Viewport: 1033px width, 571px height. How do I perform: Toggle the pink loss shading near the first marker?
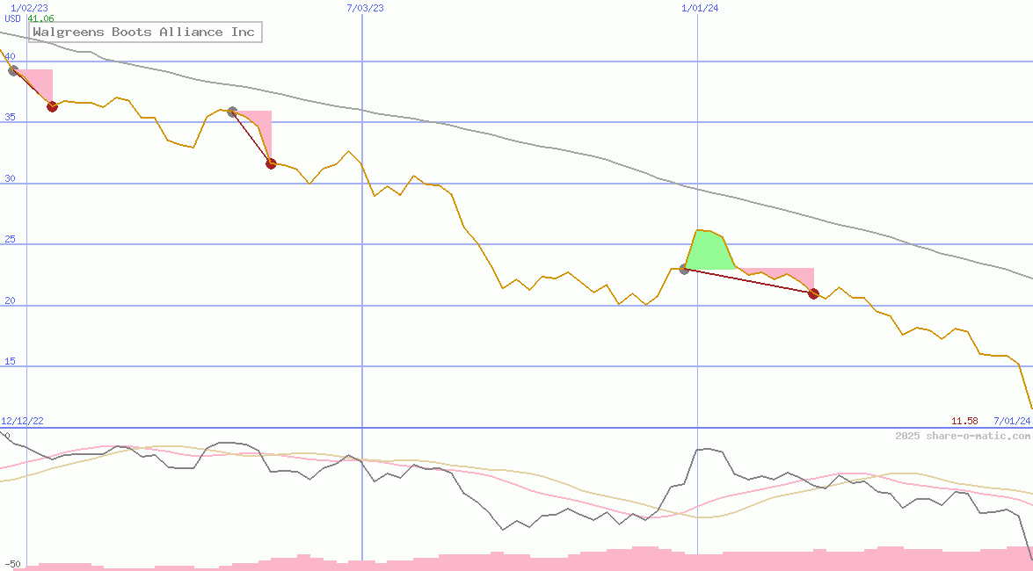point(40,83)
